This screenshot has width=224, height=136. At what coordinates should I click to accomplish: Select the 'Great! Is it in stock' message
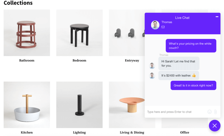(x=193, y=86)
